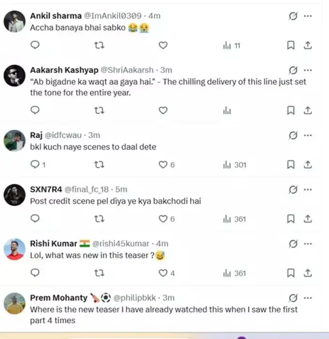Repost Rishi Kumar's tweet
Viewport: 329px width, 339px height.
pyautogui.click(x=99, y=273)
